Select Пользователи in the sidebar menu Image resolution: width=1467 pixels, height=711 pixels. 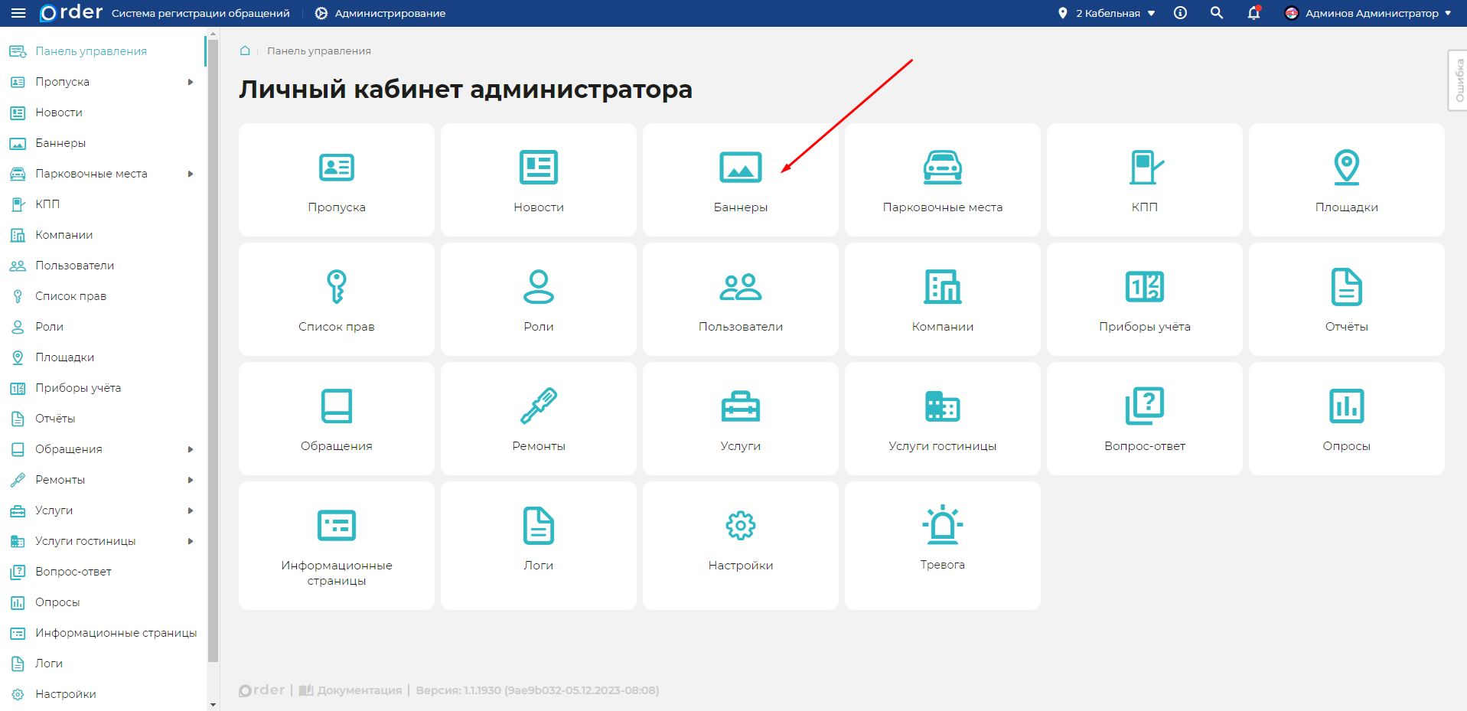(74, 266)
